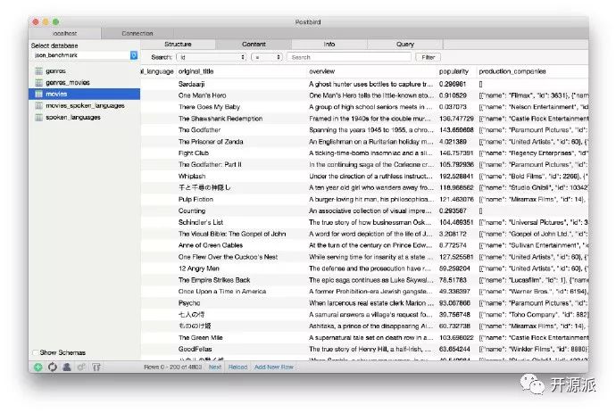Switch to the Query tab
This screenshot has width=616, height=413.
coord(405,45)
